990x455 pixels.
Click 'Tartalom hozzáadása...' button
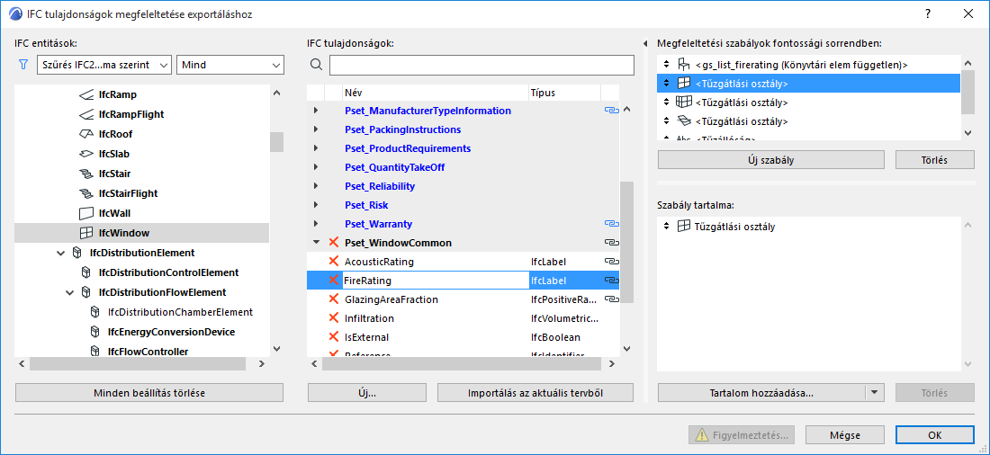point(760,393)
